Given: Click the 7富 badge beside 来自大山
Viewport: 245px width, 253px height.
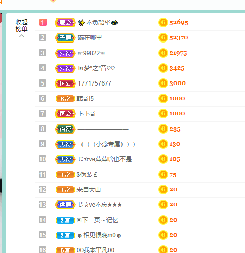Looking at the screenshot, I should point(65,190).
